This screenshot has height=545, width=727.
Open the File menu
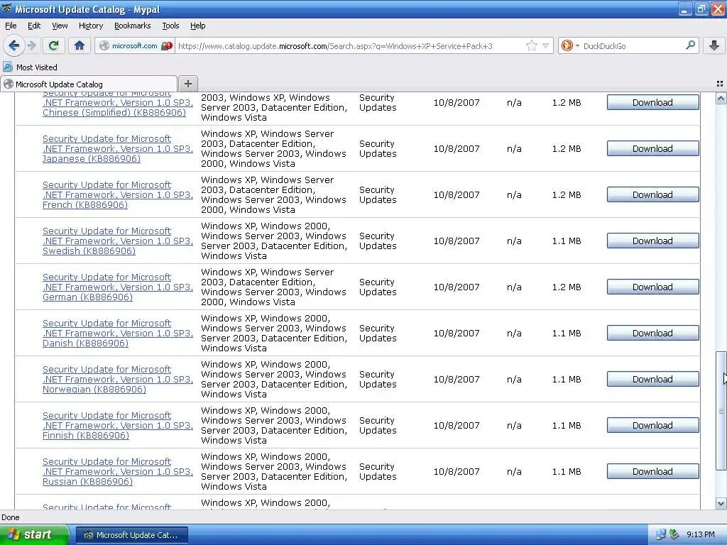click(11, 26)
